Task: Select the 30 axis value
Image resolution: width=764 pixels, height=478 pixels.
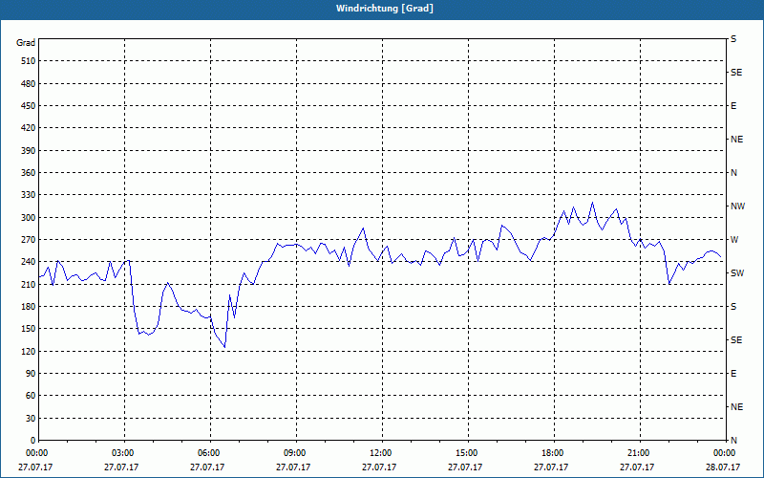Action: point(31,418)
